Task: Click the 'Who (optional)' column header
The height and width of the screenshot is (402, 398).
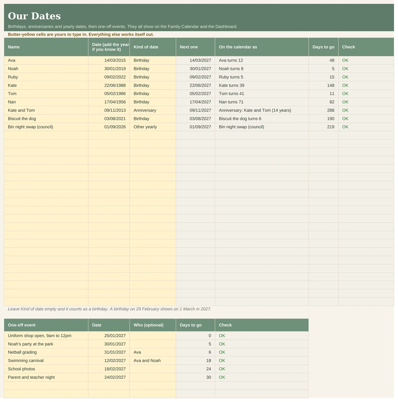Action: pyautogui.click(x=153, y=326)
